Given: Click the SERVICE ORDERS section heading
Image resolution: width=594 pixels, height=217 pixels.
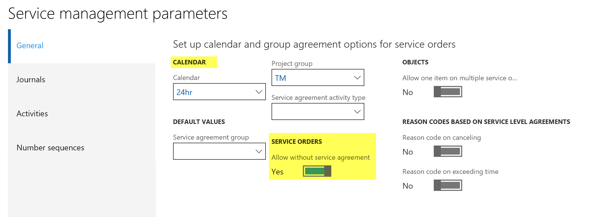Looking at the screenshot, I should point(297,142).
